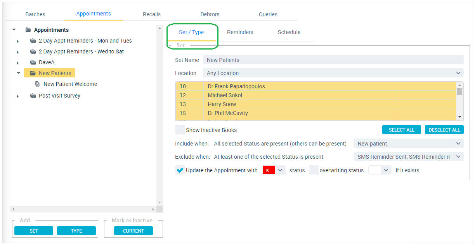Screen dimensions: 475x245
Task: Click the tree panel vertical scrollbar down arrow
Action: pos(159,202)
